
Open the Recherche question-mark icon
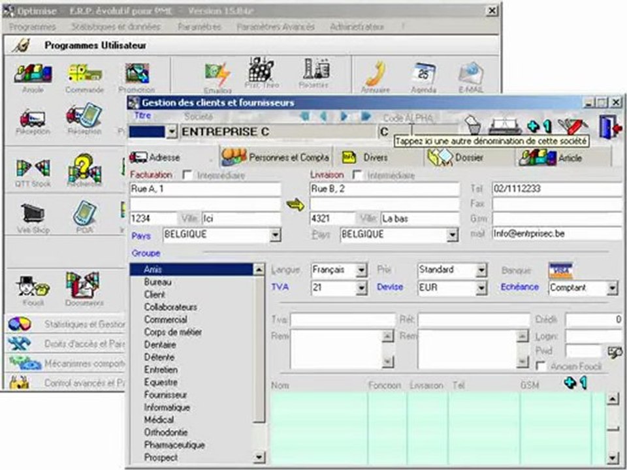(x=84, y=168)
